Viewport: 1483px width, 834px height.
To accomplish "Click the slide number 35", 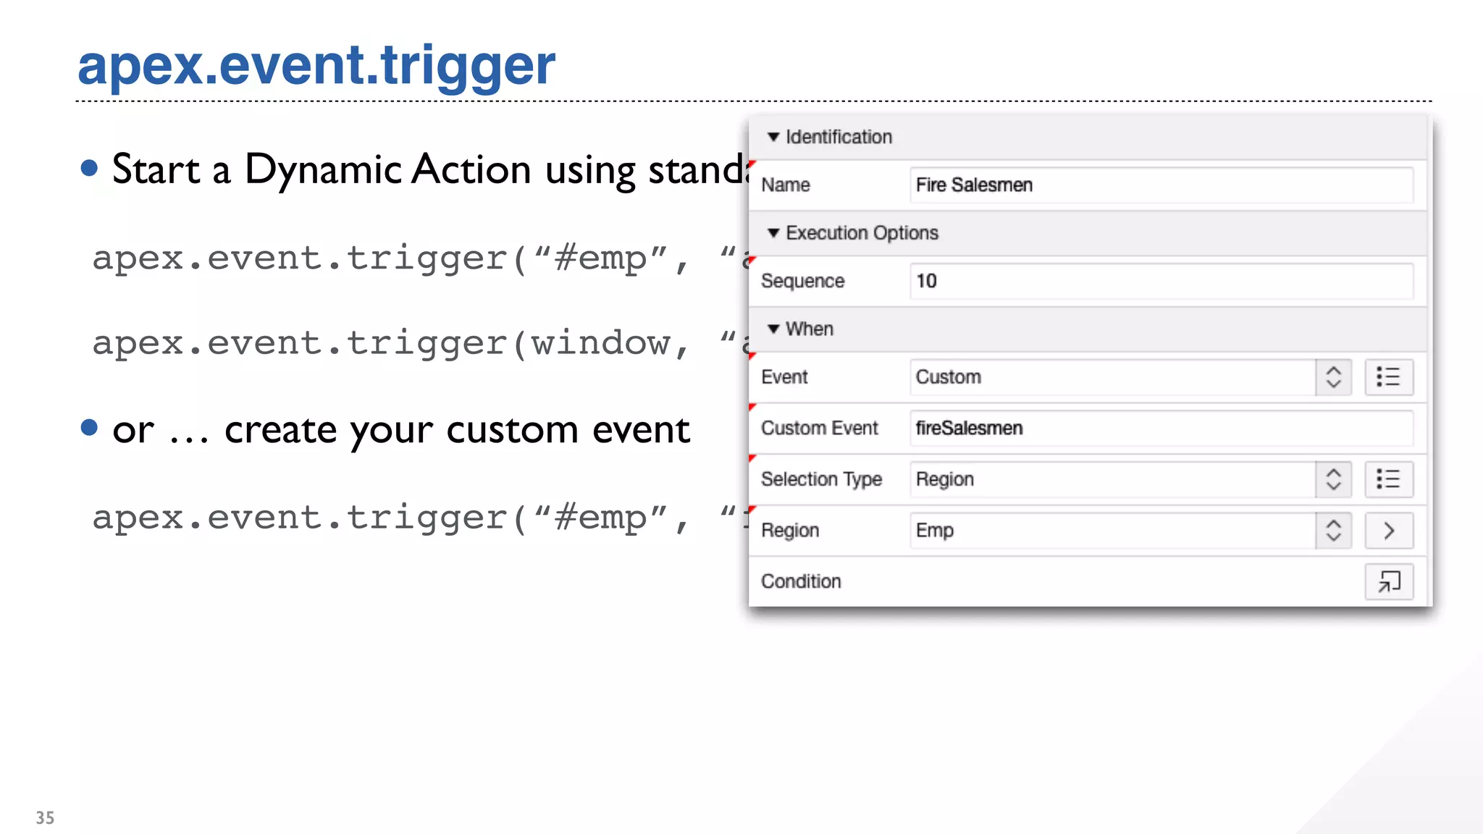I will click(45, 818).
